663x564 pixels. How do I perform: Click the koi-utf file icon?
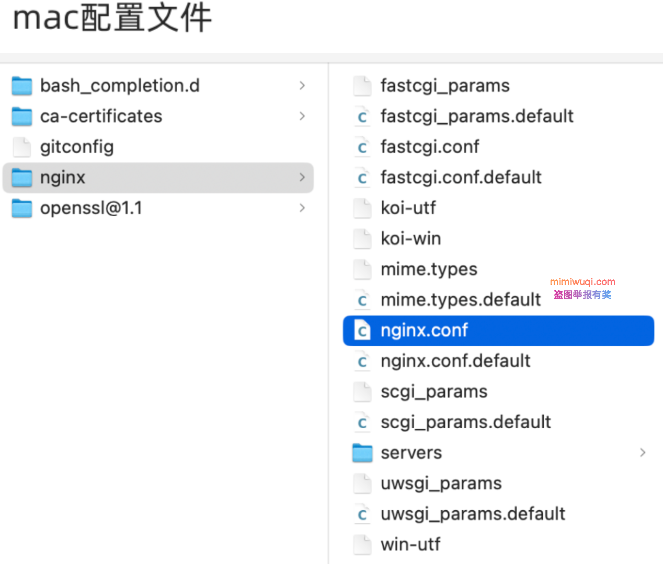pyautogui.click(x=362, y=208)
